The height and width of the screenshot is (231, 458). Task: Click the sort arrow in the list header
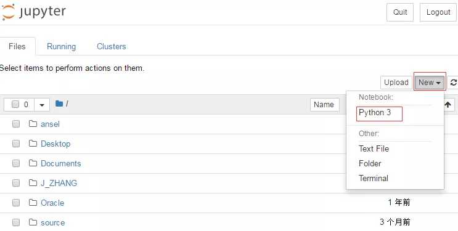[448, 105]
